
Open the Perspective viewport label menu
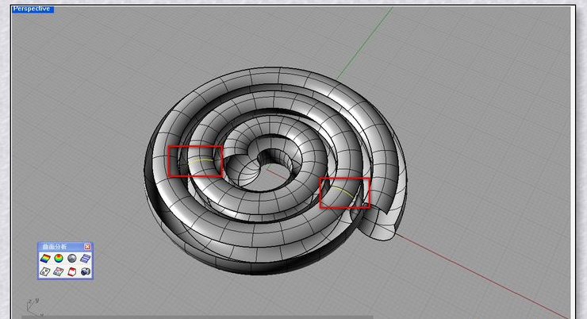click(x=32, y=9)
